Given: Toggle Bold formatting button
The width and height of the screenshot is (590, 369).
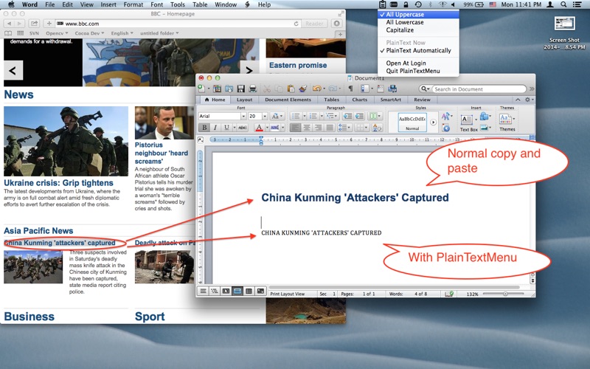Looking at the screenshot, I should tap(204, 128).
